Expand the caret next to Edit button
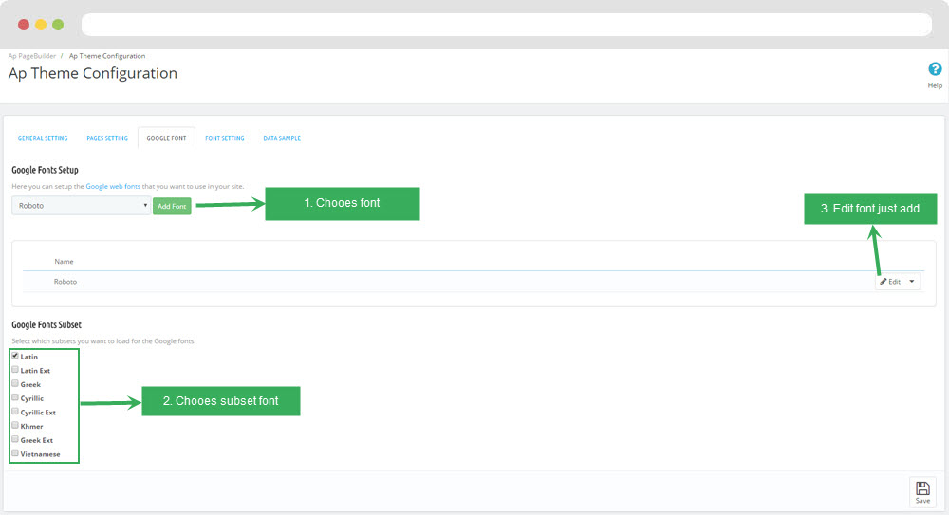The height and width of the screenshot is (515, 949). pyautogui.click(x=912, y=282)
